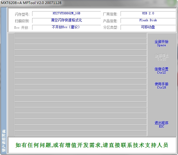This screenshot has width=178, height=155.
Task: Switch to the vertical 量产进度界面 tab
Action: (3, 140)
